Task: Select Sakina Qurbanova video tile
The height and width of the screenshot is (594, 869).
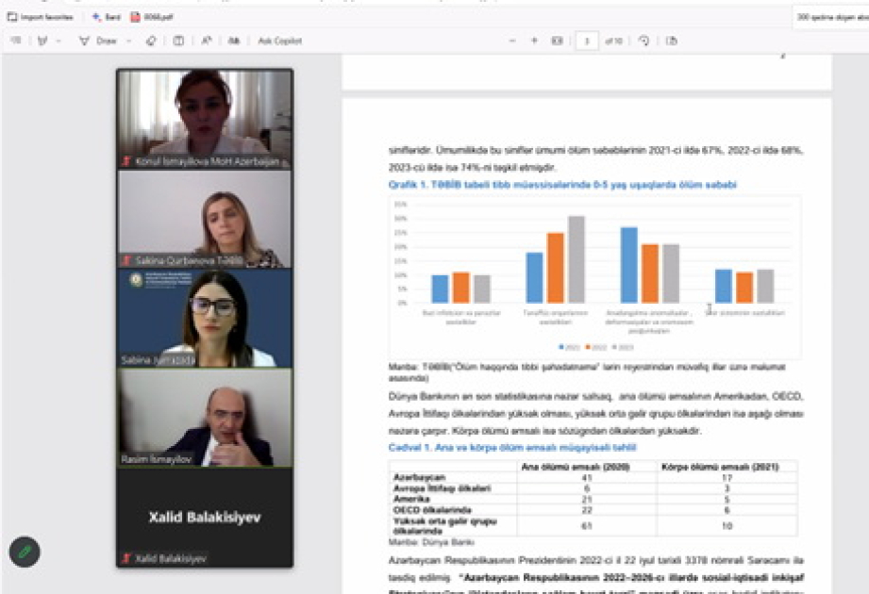Action: click(x=205, y=220)
